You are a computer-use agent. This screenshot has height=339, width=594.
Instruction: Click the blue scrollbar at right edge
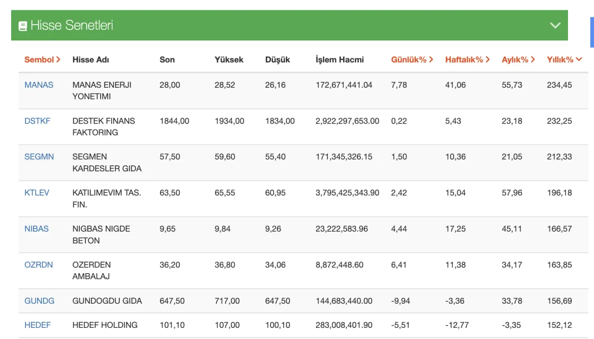(592, 33)
